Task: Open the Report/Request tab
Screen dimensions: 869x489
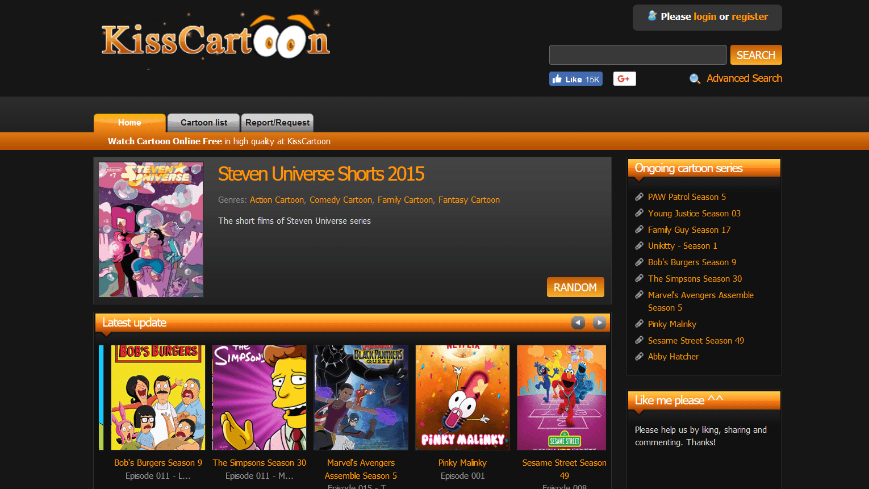Action: 277,123
